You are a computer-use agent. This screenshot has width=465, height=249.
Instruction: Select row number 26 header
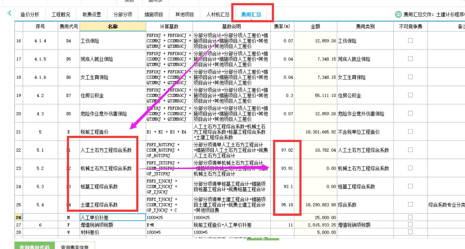pos(19,218)
